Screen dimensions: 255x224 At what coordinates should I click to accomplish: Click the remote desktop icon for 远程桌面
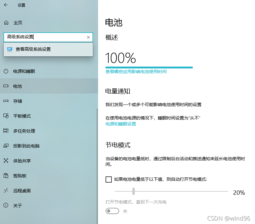click(6, 190)
